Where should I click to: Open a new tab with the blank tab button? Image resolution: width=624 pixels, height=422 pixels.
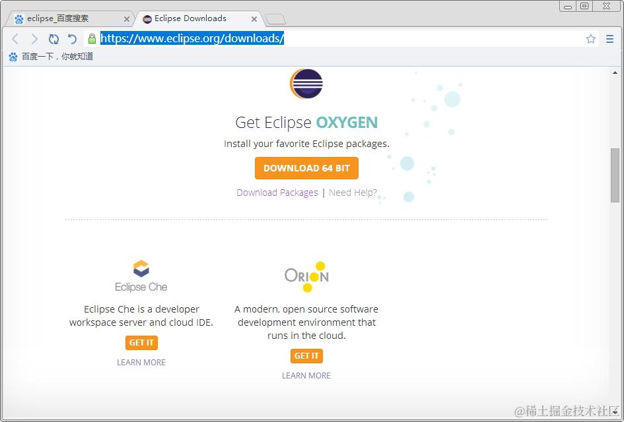coord(275,18)
